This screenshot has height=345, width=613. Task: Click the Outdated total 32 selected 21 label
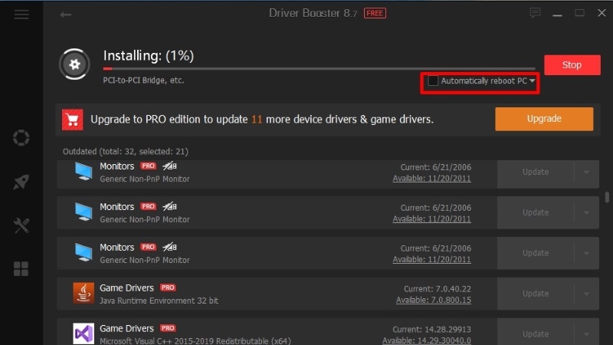point(126,151)
